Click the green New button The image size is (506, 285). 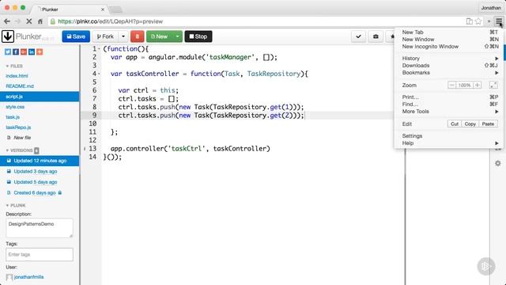pos(160,36)
